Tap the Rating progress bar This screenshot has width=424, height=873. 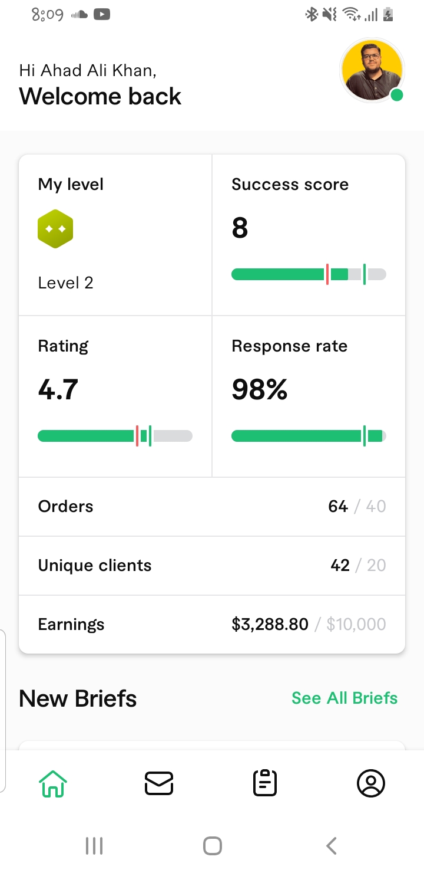115,436
